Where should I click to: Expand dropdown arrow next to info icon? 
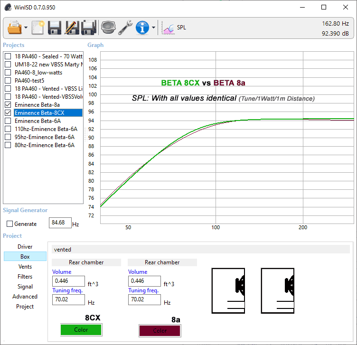[x=154, y=28]
